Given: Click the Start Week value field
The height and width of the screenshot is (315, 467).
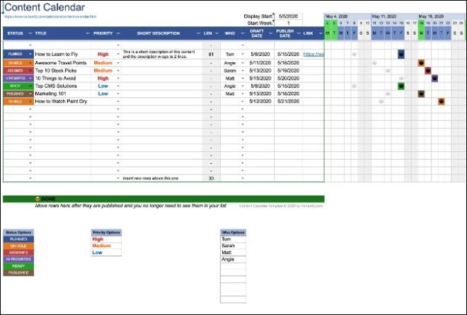Looking at the screenshot, I should (288, 23).
